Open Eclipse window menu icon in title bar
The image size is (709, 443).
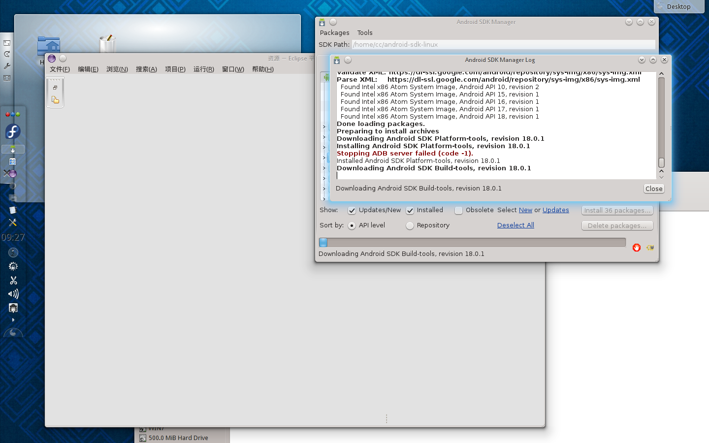click(52, 59)
